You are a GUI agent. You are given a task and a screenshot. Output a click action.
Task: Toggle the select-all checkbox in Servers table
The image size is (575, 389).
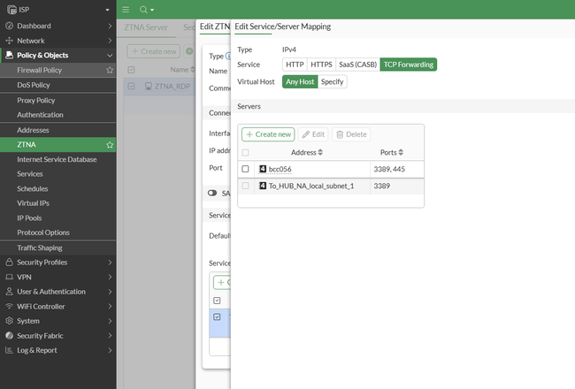245,153
